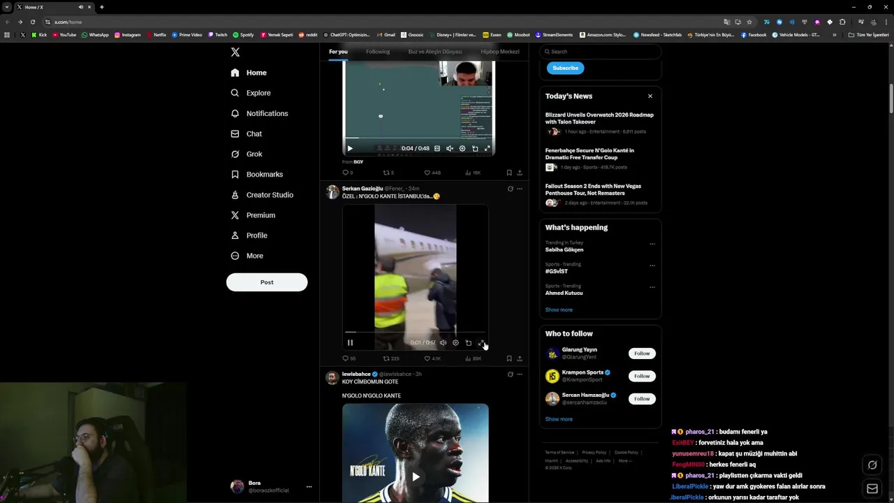Open Fallout Season 2 news story
Viewport: 894px width, 503px height.
(x=600, y=194)
